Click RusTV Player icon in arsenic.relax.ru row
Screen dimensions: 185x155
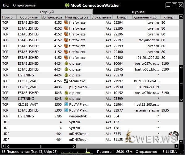point(66,110)
